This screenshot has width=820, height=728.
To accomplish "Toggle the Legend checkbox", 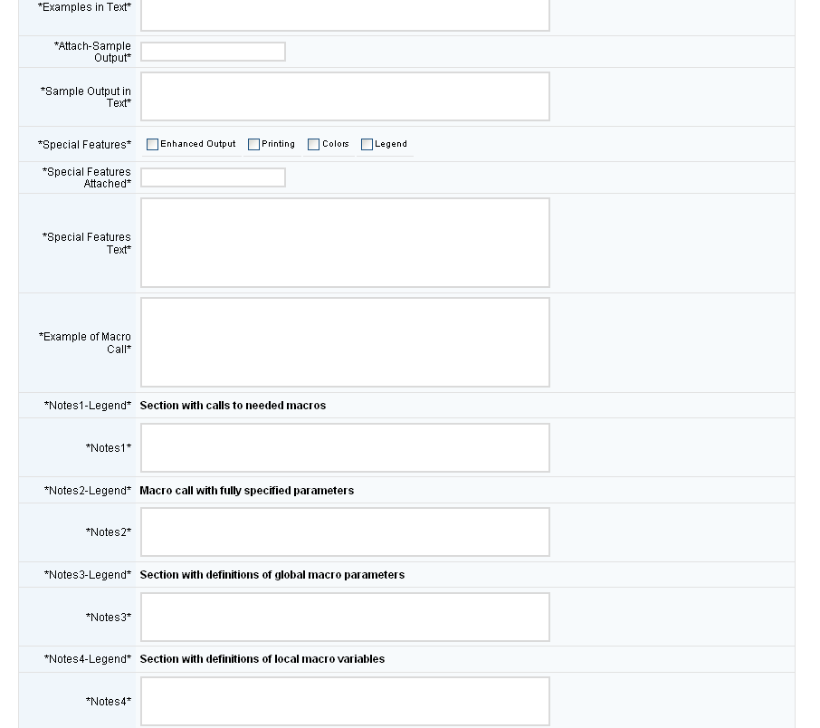I will pos(367,145).
